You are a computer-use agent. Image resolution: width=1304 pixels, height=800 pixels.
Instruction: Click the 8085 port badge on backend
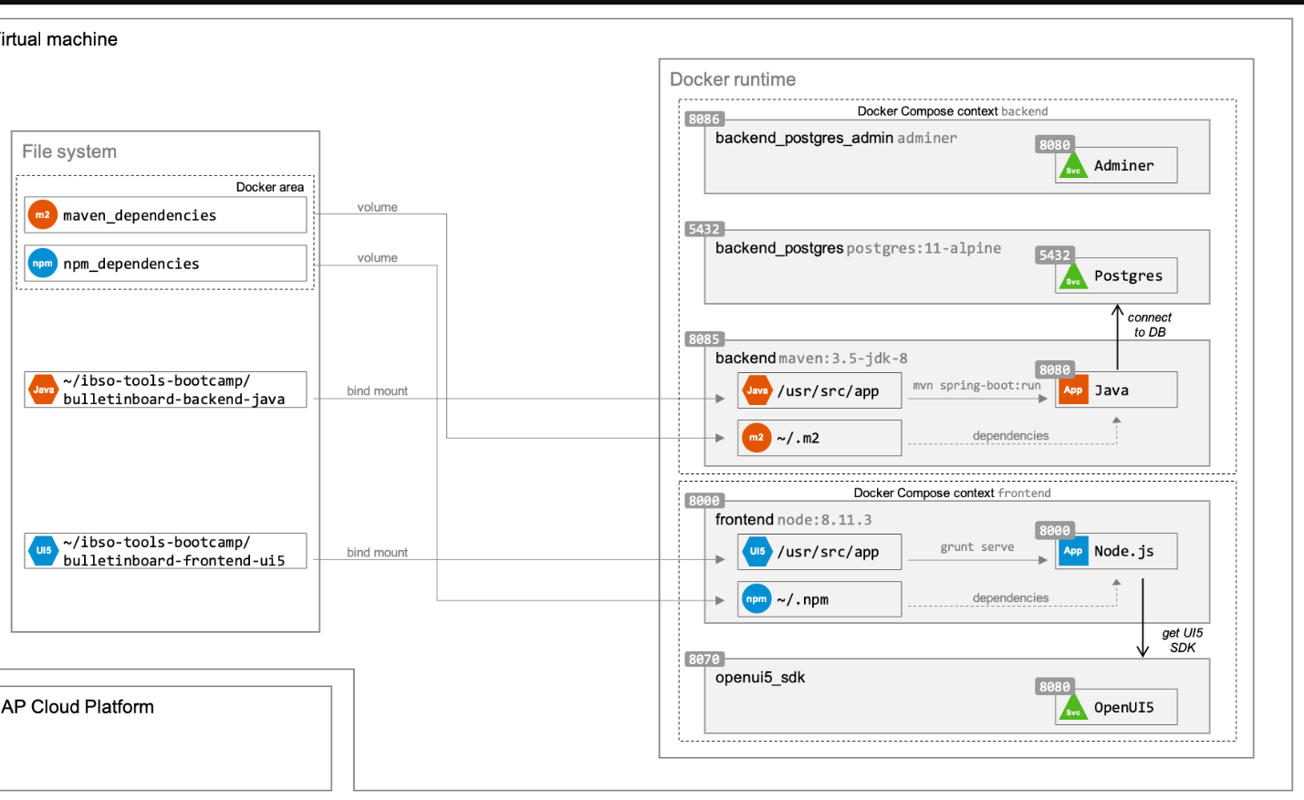click(x=704, y=339)
